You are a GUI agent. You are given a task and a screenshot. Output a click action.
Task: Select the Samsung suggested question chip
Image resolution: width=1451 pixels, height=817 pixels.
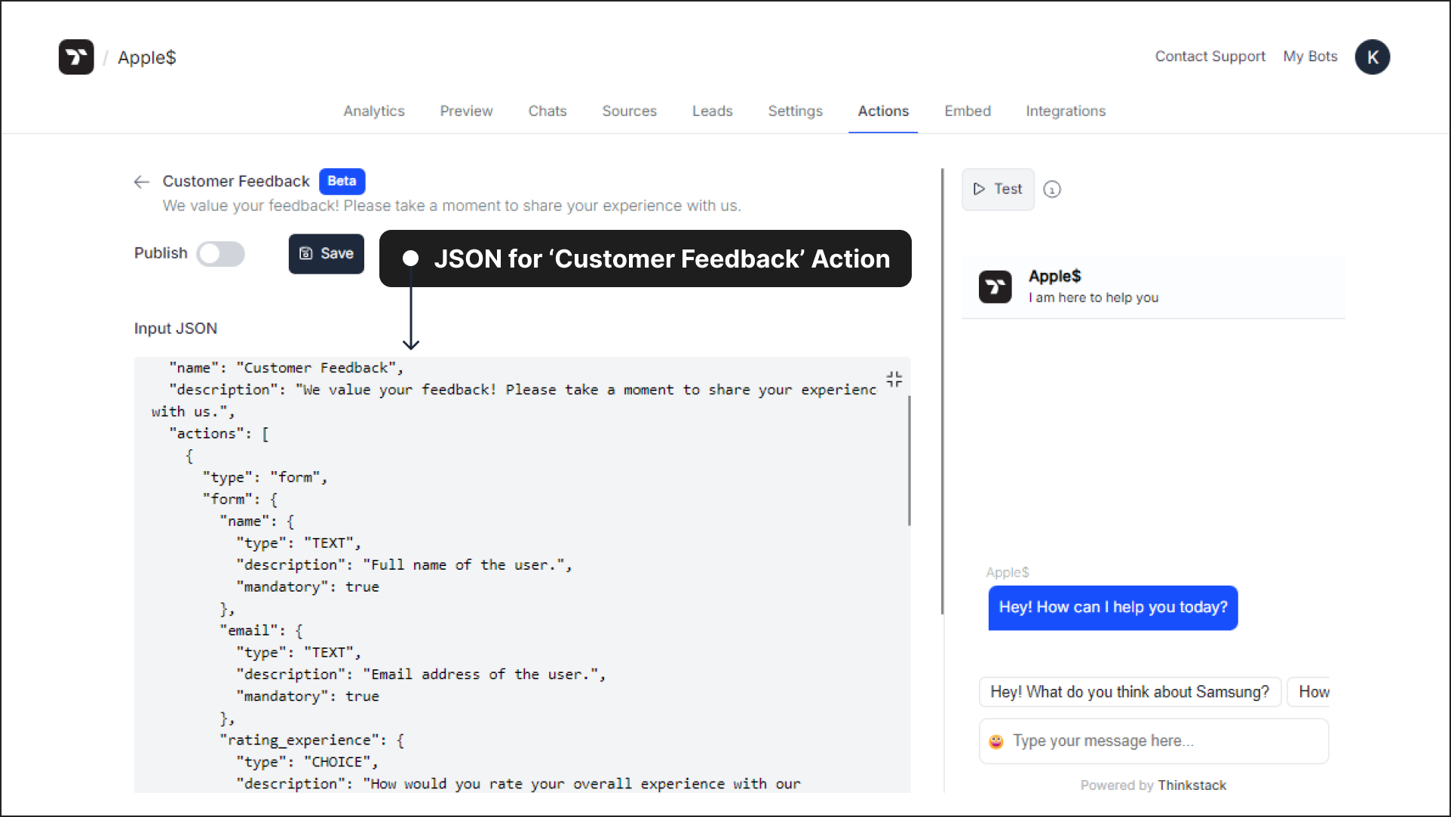click(1130, 692)
